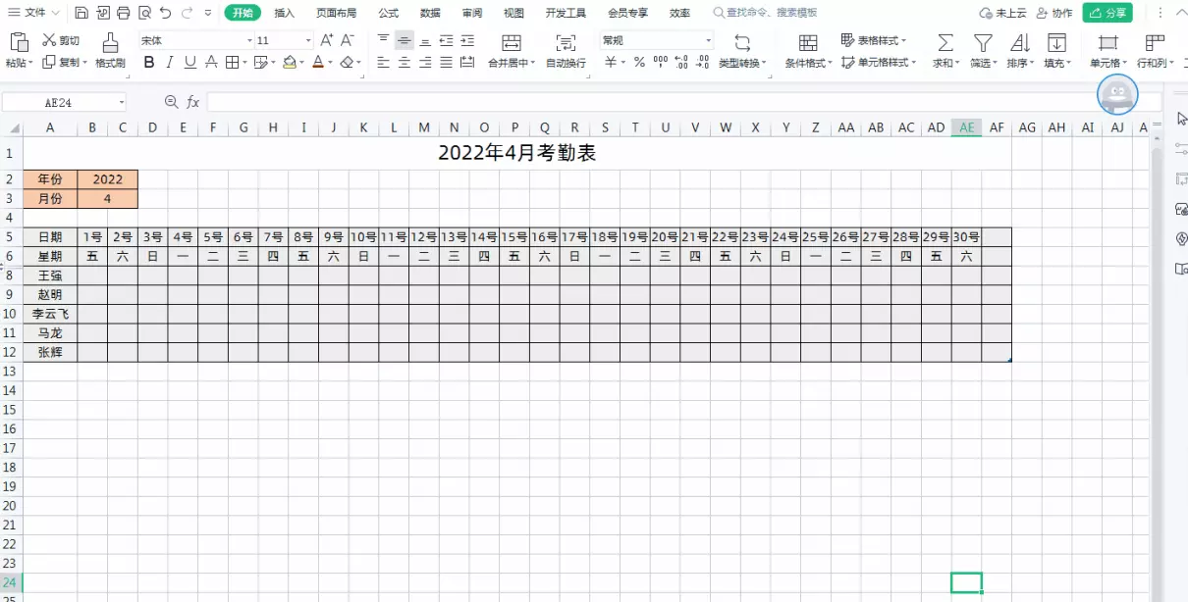Switch to the 页面布局 tab
Image resolution: width=1188 pixels, height=602 pixels.
click(336, 13)
